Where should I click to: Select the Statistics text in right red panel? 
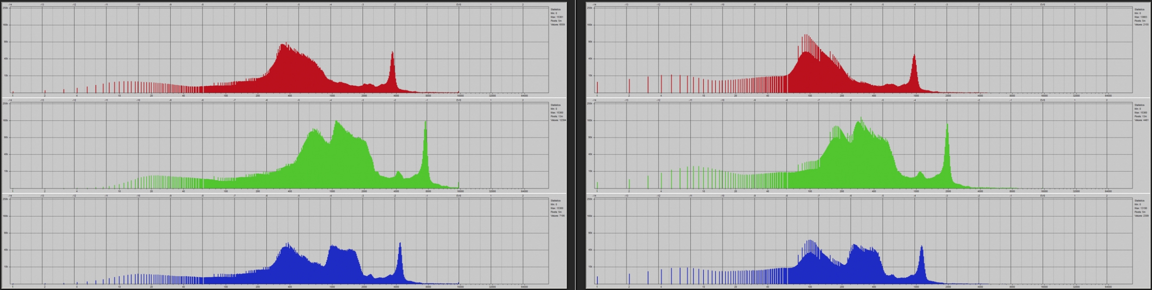tap(1139, 9)
